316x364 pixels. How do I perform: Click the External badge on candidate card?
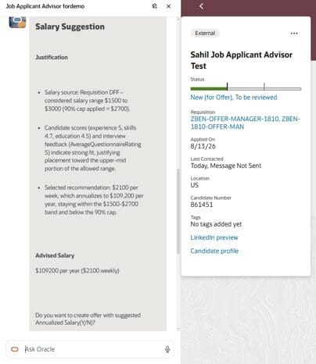pos(205,34)
